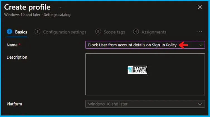Click the Name input field

point(145,45)
